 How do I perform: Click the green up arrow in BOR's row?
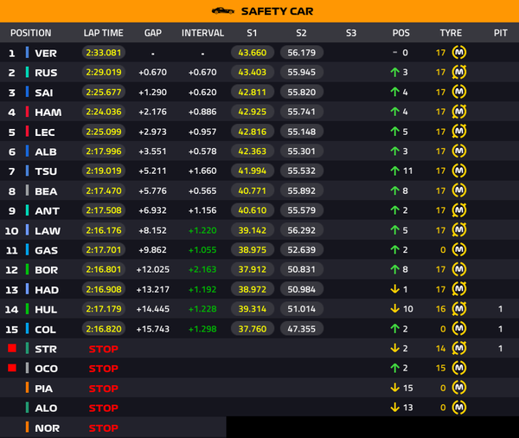point(394,269)
